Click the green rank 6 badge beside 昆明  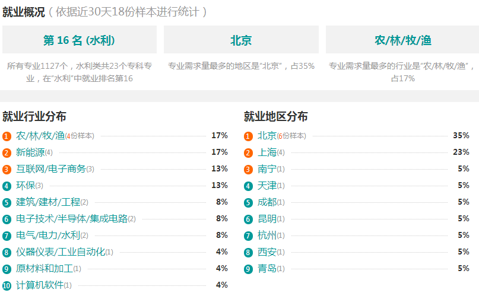click(x=248, y=219)
